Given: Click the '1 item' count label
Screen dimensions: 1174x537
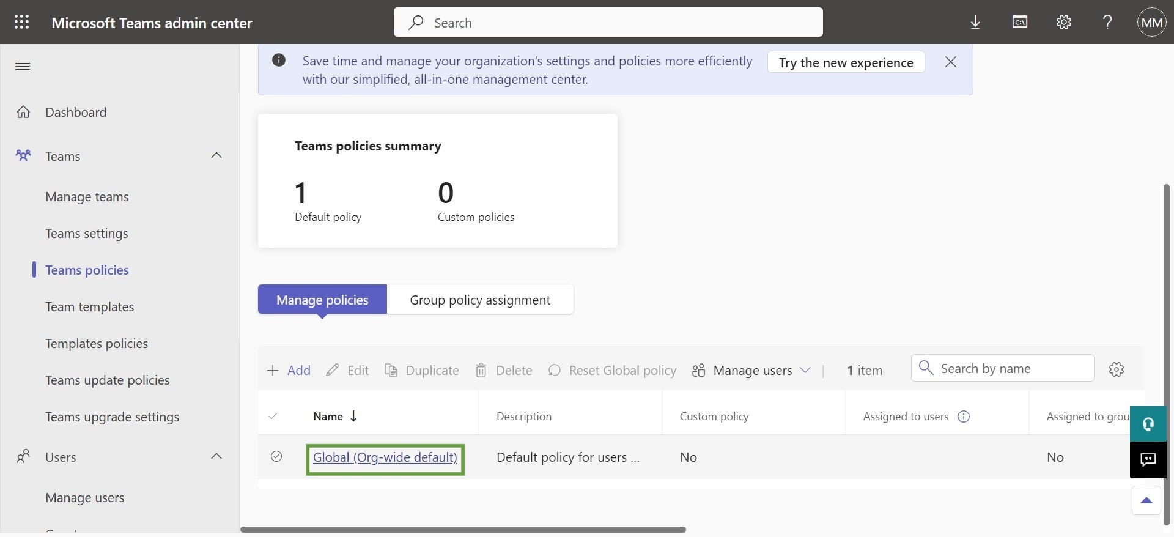Looking at the screenshot, I should click(865, 370).
